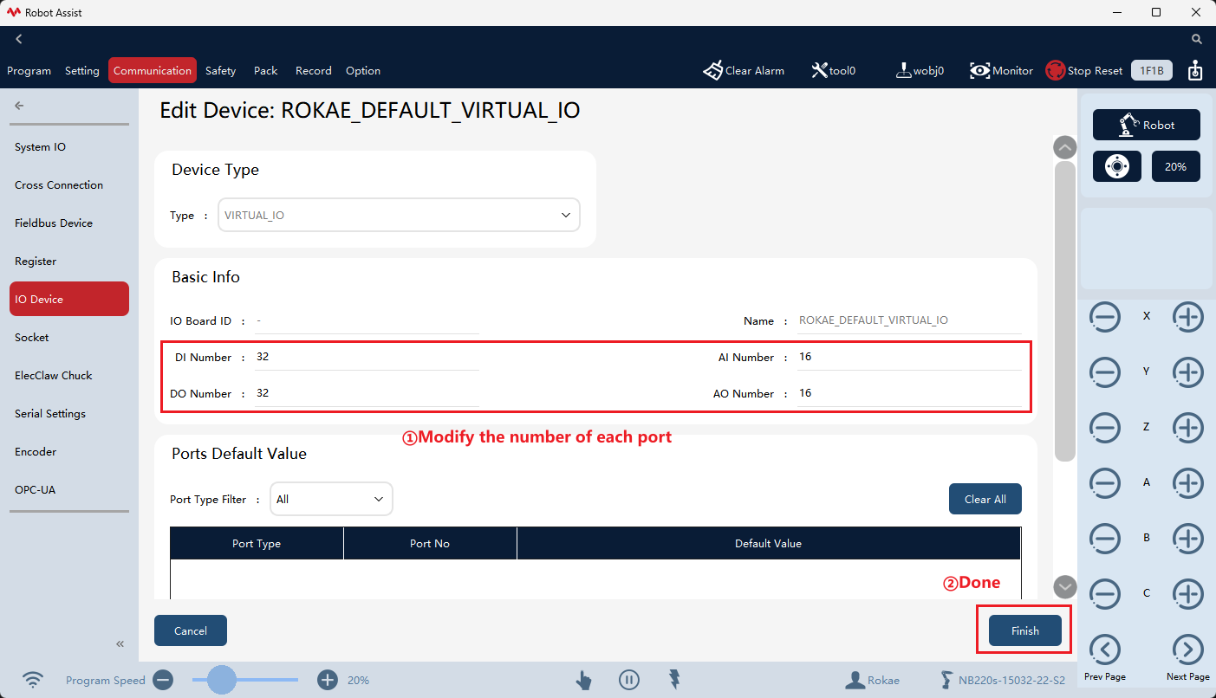Click the Program Speed slider handle
The height and width of the screenshot is (698, 1216).
pos(222,680)
